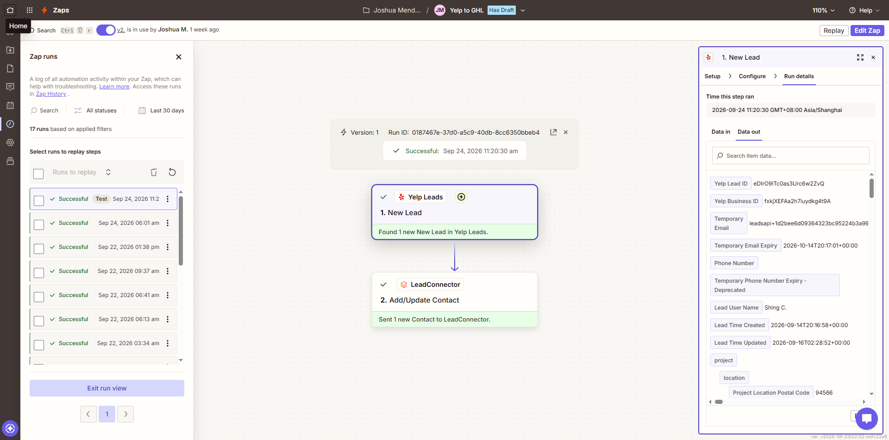Select the Sep 22 06:41 am run checkbox

39,297
